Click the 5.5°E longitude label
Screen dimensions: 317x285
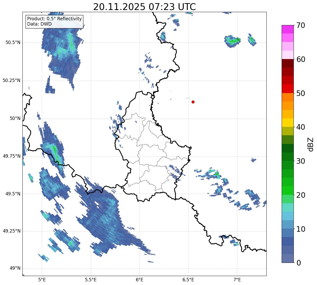(x=91, y=280)
